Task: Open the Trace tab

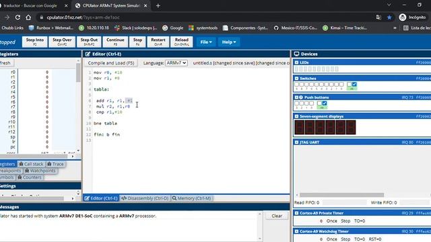Action: point(55,164)
